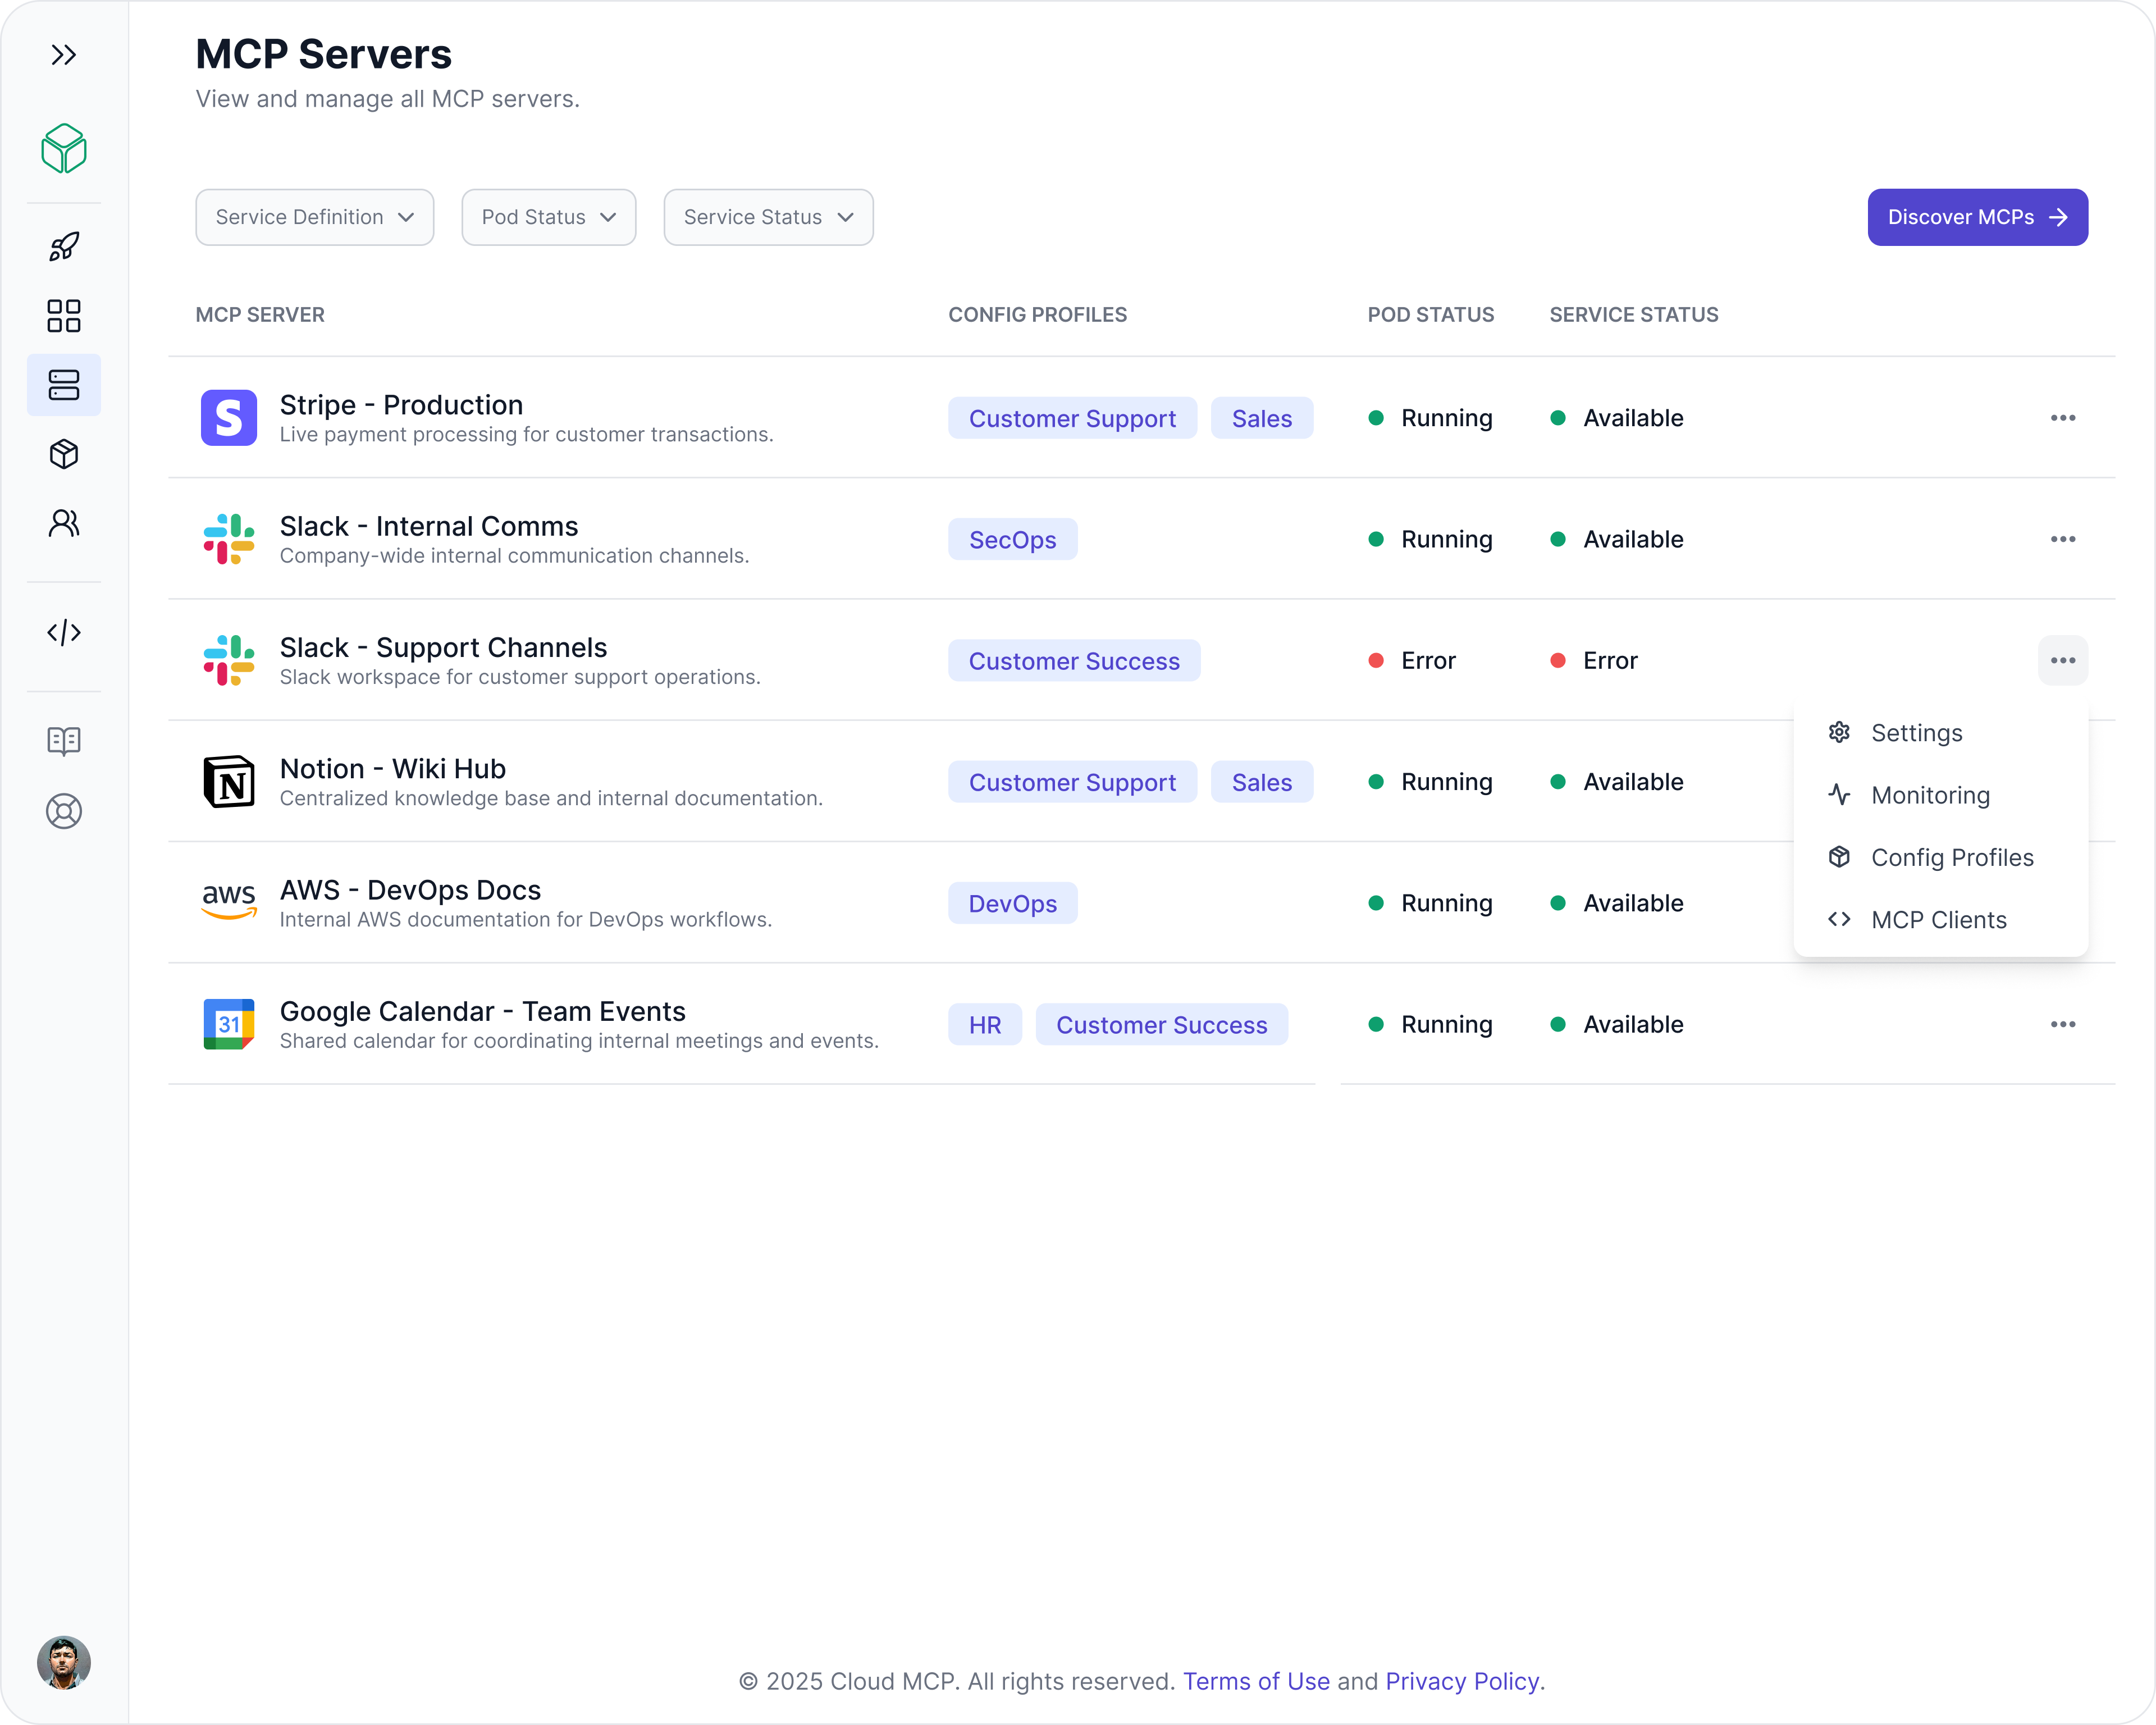Click Running status on AWS row

coord(1430,903)
